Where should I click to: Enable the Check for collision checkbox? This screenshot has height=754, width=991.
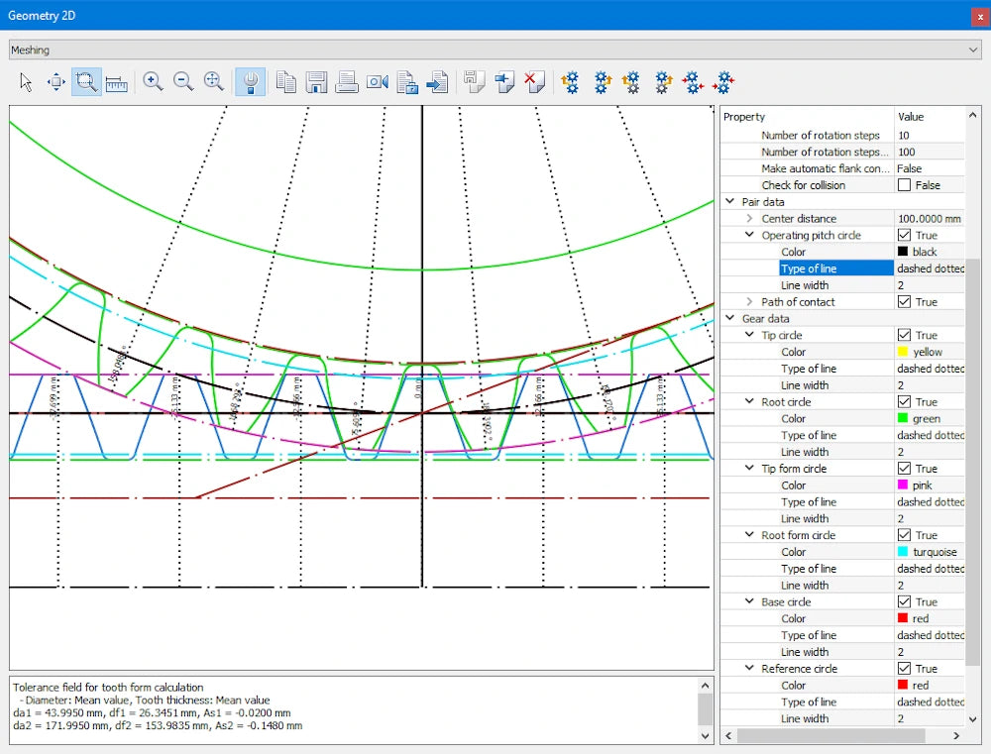[x=904, y=185]
